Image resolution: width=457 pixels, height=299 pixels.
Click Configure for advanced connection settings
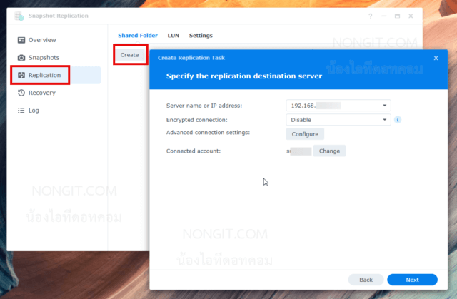point(305,134)
